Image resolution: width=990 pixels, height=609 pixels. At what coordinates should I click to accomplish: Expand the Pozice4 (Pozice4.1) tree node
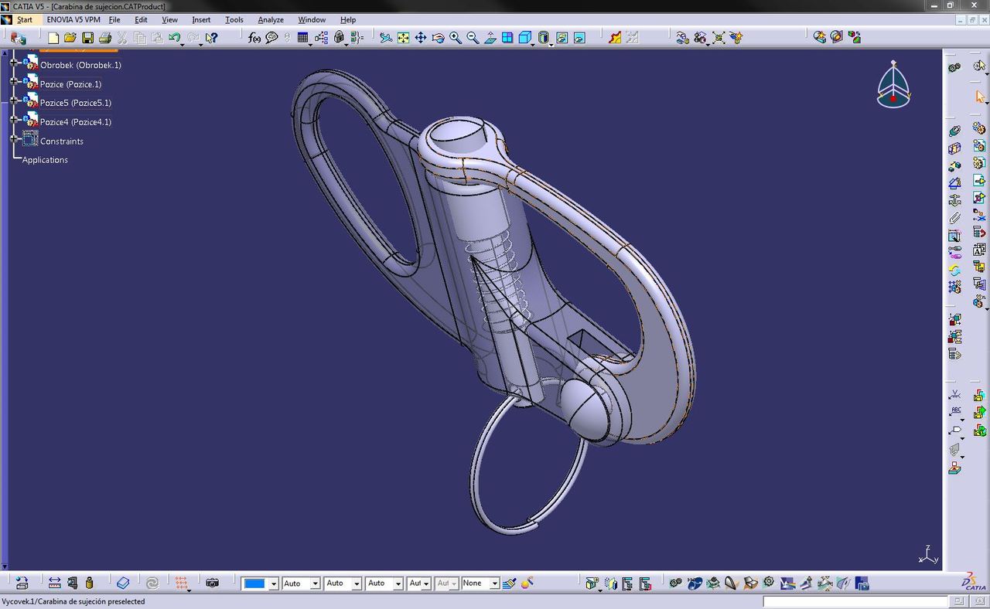point(13,119)
